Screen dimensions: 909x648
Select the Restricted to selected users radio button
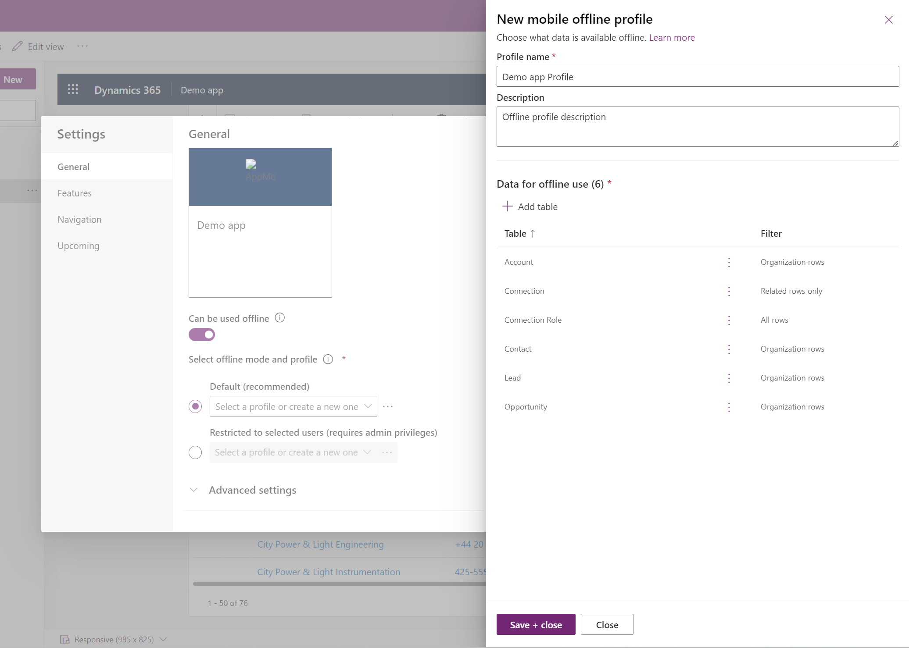click(x=195, y=452)
